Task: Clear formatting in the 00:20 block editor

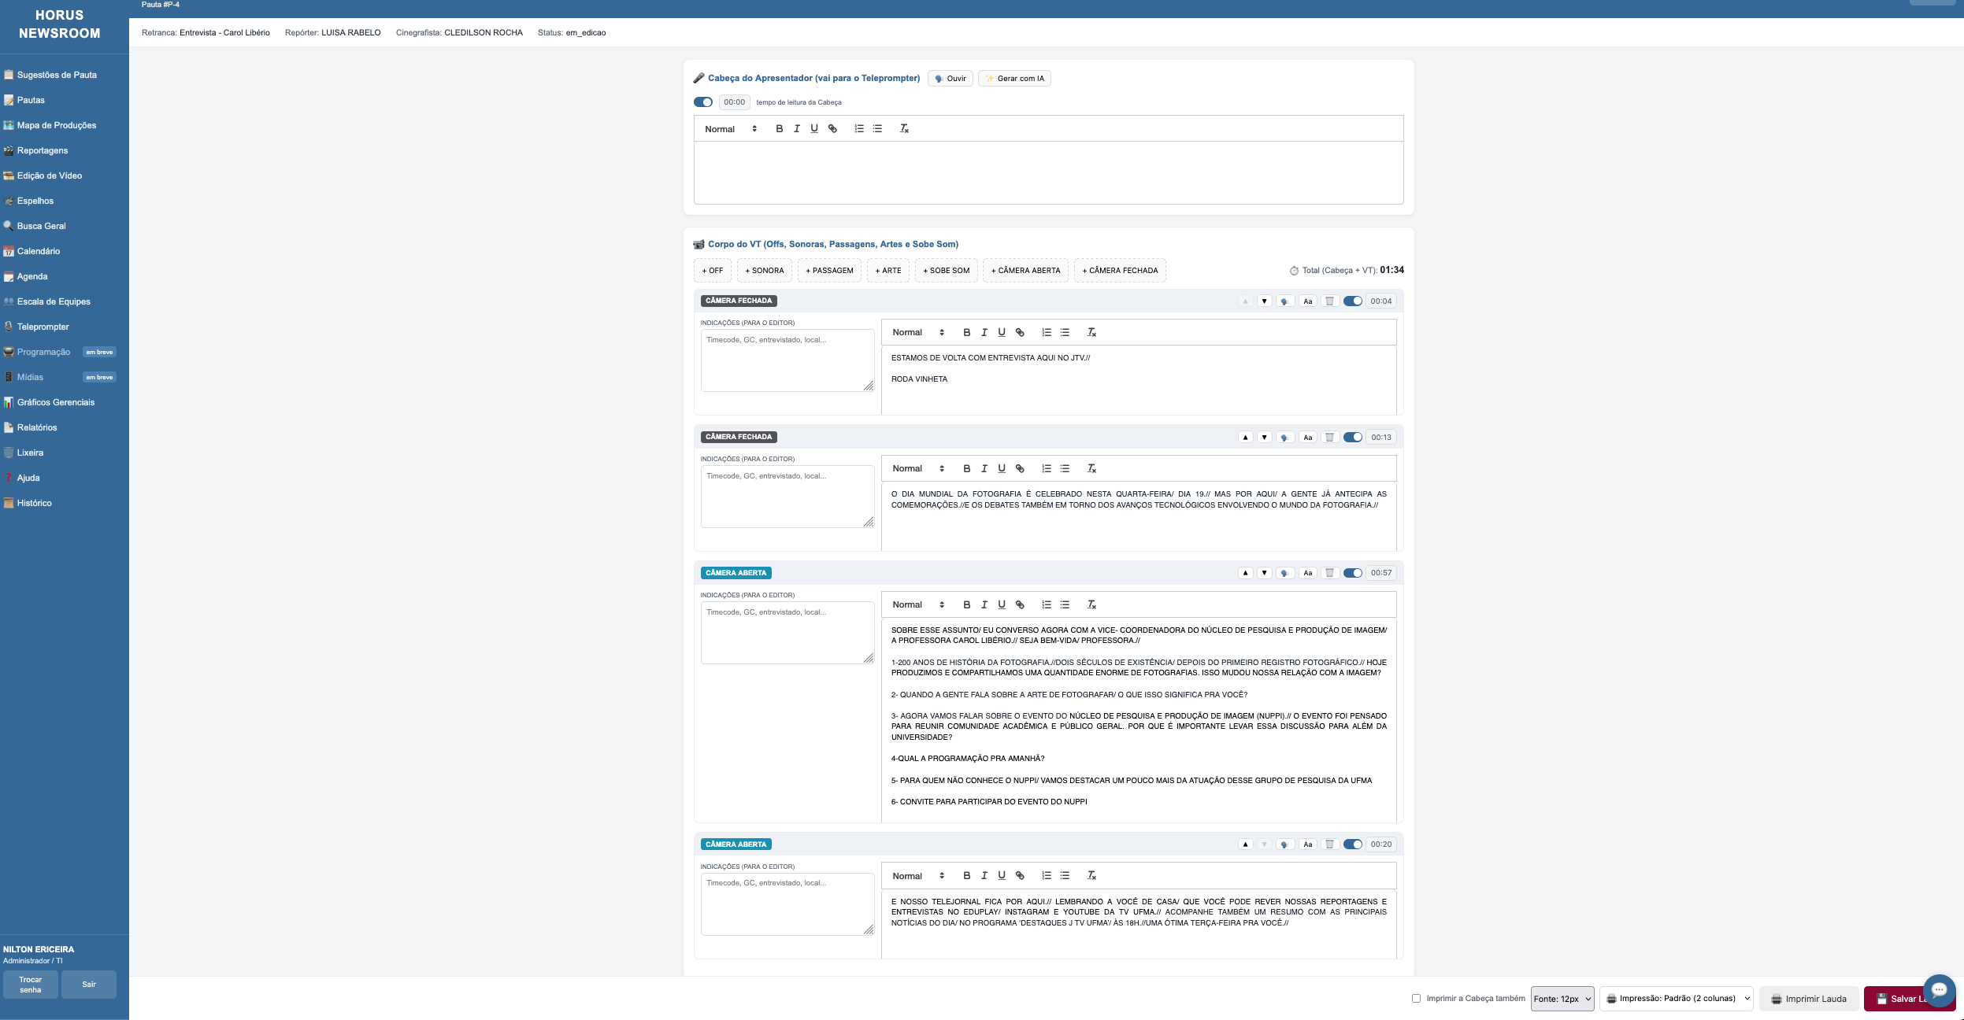Action: pyautogui.click(x=1091, y=876)
